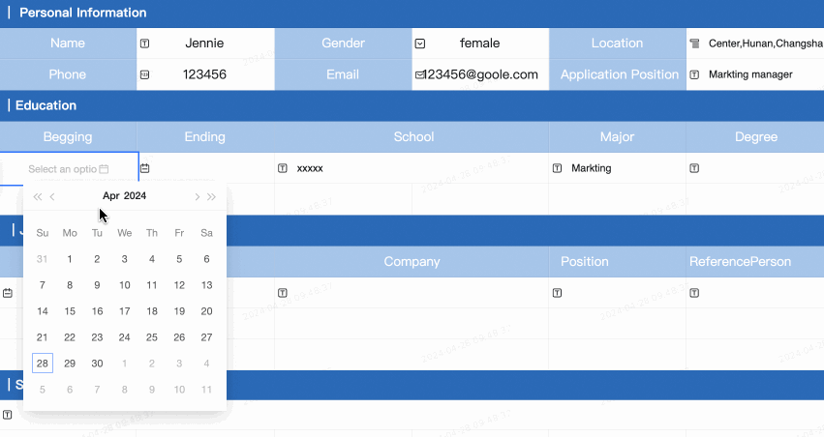Click the text icon in the bottom section row
The height and width of the screenshot is (437, 824).
pyautogui.click(x=8, y=415)
